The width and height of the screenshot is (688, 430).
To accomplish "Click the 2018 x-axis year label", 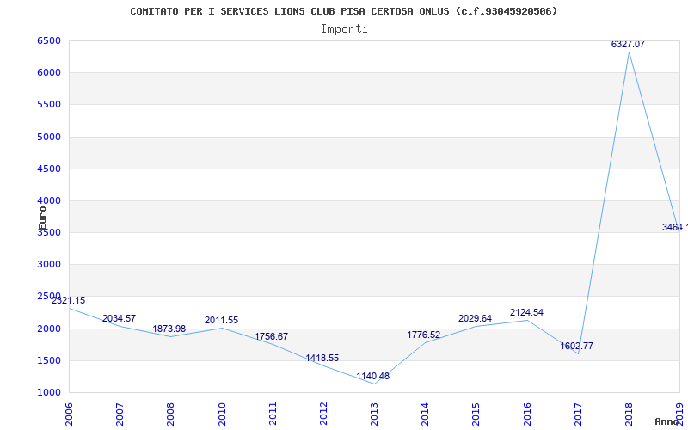I will (629, 414).
